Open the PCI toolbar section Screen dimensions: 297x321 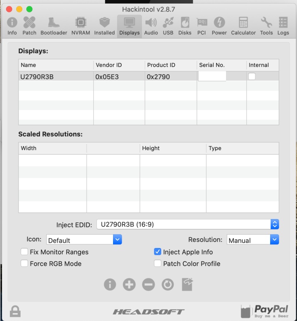tap(202, 26)
